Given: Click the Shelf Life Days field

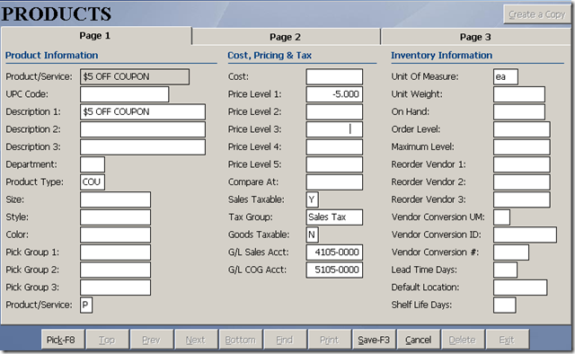Looking at the screenshot, I should (x=505, y=305).
